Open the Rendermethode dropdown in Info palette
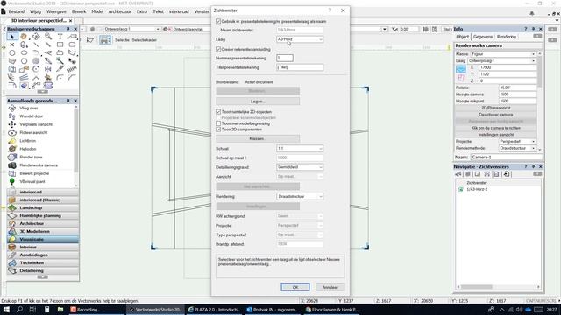Screen dimensions: 561x315 click(x=517, y=148)
